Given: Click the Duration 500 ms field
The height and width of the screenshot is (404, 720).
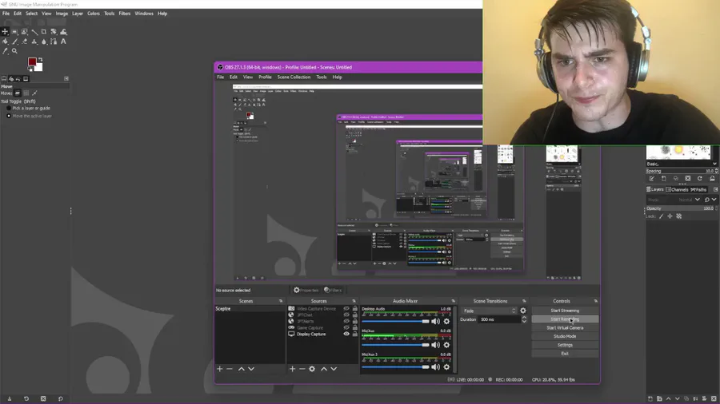Looking at the screenshot, I should 499,319.
